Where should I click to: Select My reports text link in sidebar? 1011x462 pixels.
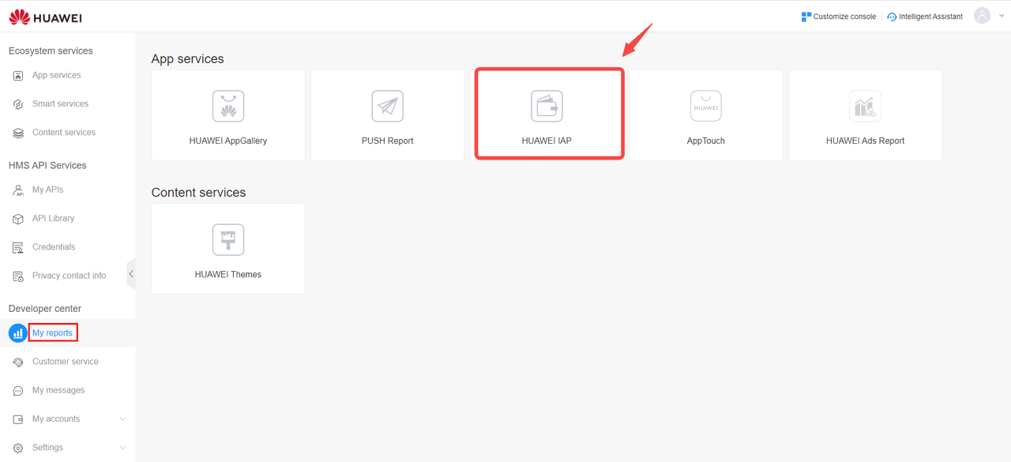click(52, 333)
